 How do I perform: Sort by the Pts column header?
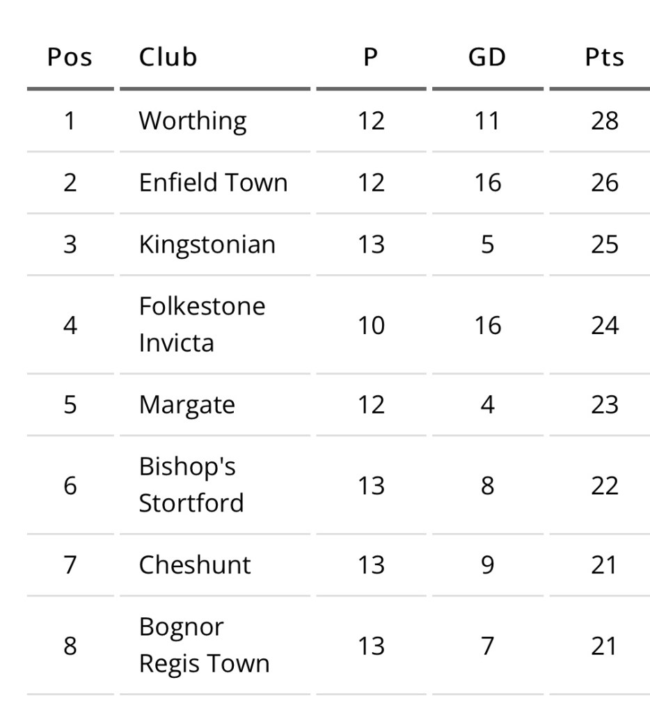coord(603,57)
